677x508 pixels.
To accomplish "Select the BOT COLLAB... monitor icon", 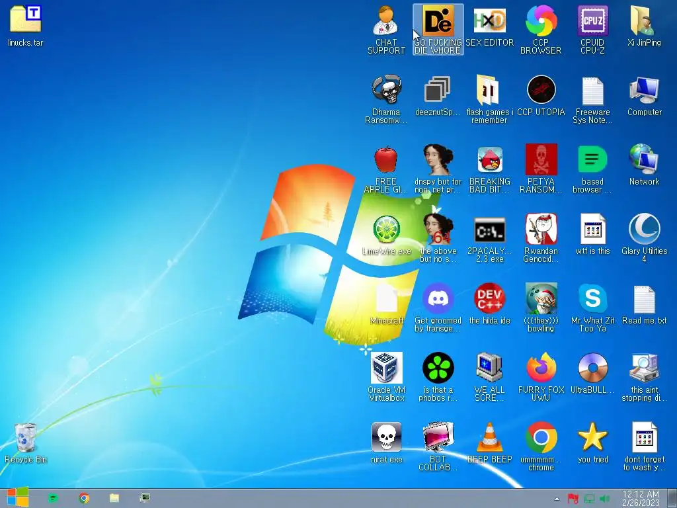I will (438, 438).
